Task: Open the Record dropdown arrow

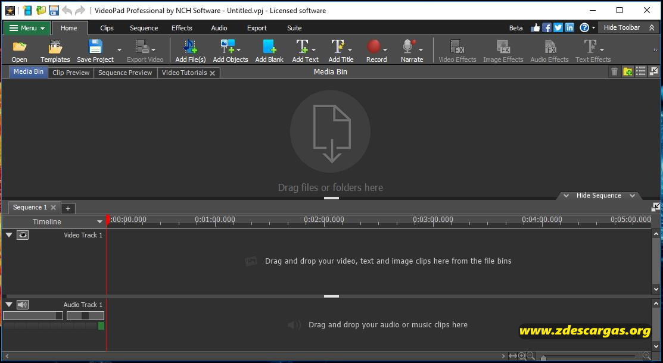Action: pos(385,50)
